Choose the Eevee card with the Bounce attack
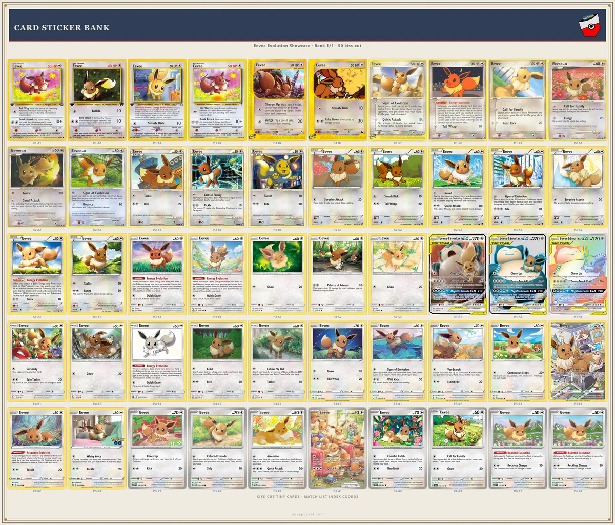Viewport: 615px width, 525px height. tap(97, 187)
